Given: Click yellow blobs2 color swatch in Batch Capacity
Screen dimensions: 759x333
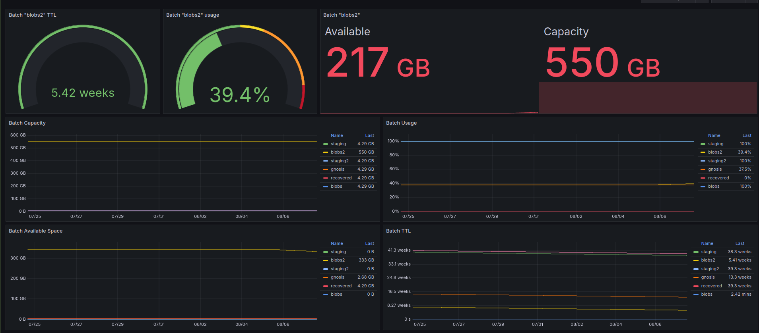Looking at the screenshot, I should (326, 152).
